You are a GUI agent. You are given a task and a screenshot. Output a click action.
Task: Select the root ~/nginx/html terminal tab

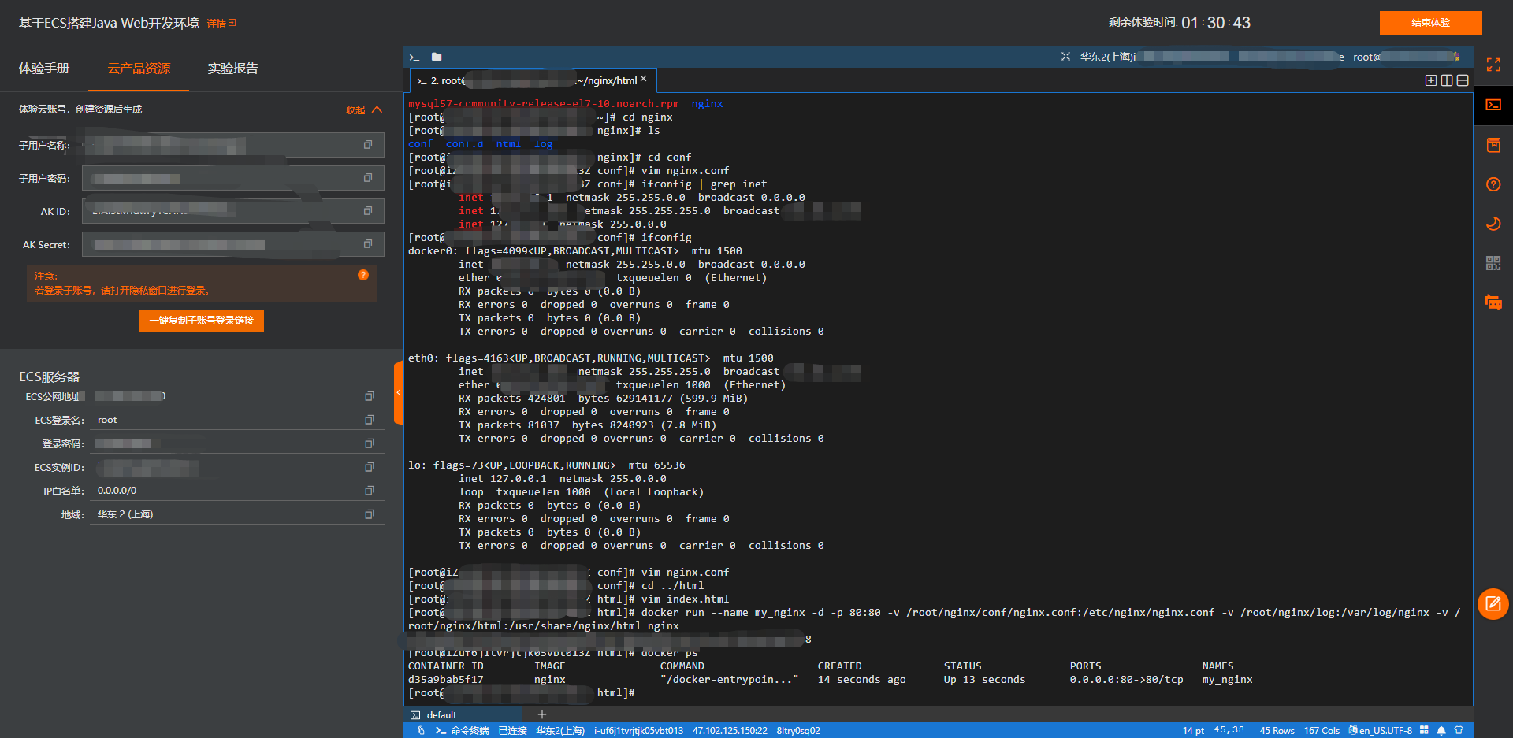coord(533,80)
